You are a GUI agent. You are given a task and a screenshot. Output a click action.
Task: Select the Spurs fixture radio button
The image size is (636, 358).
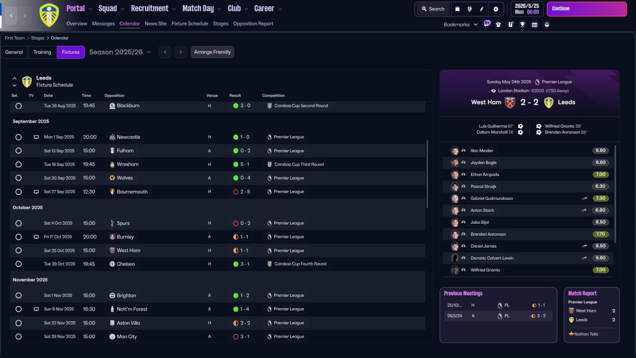click(x=18, y=223)
